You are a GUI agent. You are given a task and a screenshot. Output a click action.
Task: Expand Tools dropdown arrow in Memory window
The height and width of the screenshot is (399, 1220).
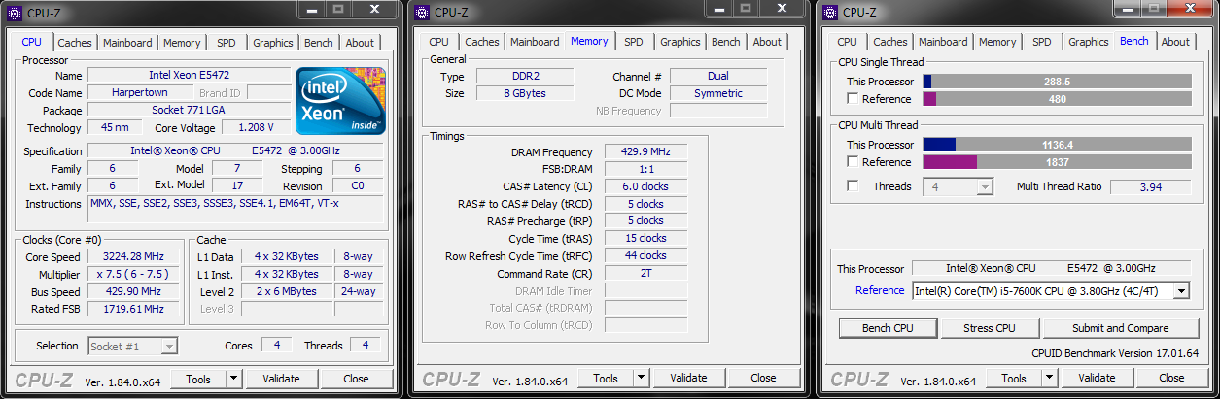pyautogui.click(x=643, y=379)
